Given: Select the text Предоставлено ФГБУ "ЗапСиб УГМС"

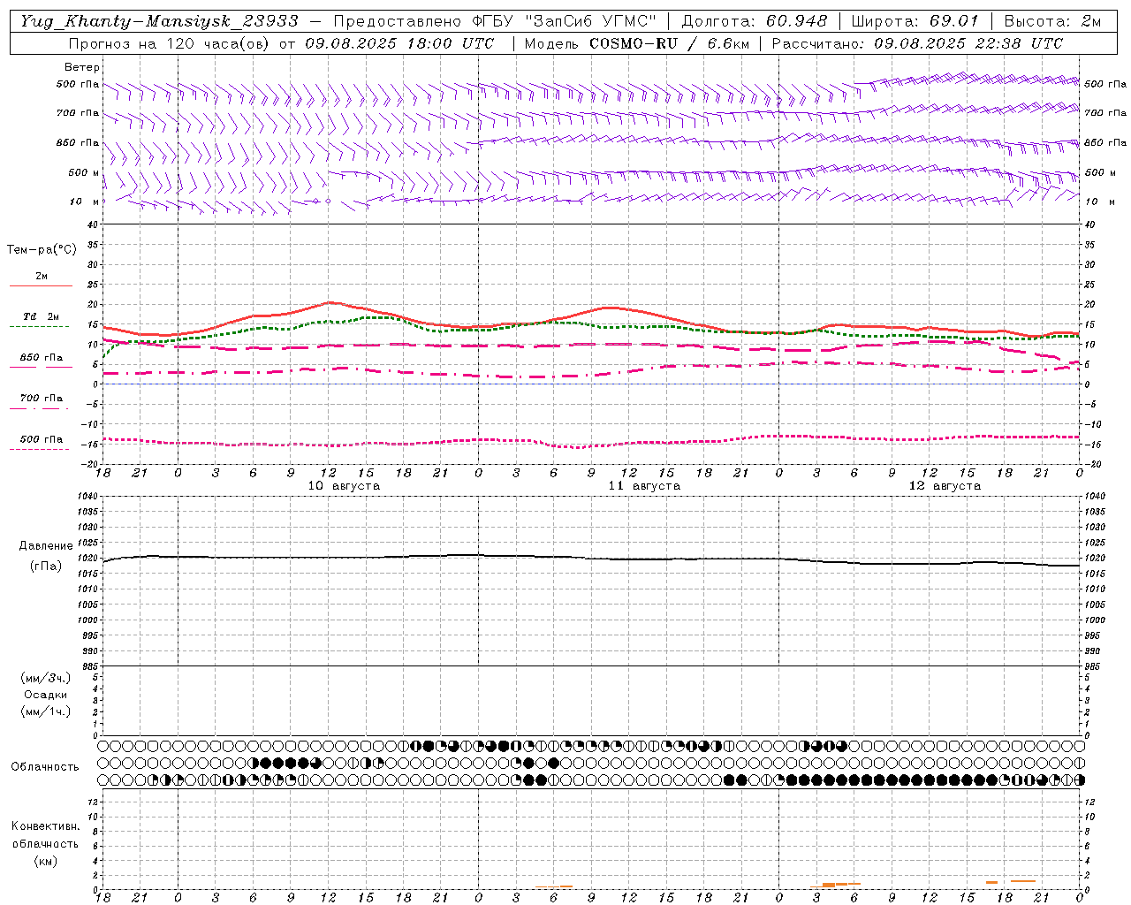Looking at the screenshot, I should (x=495, y=21).
